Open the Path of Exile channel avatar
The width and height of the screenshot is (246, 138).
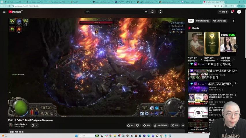tap(11, 125)
